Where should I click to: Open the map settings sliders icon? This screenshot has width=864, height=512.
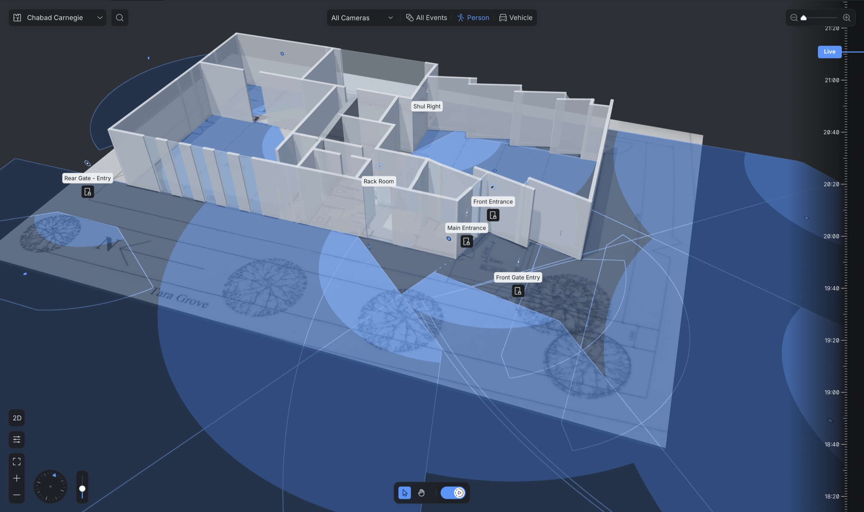[x=17, y=439]
